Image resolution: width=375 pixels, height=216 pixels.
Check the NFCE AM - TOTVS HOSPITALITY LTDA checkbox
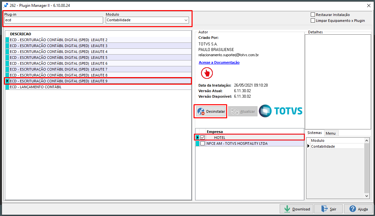(x=203, y=143)
